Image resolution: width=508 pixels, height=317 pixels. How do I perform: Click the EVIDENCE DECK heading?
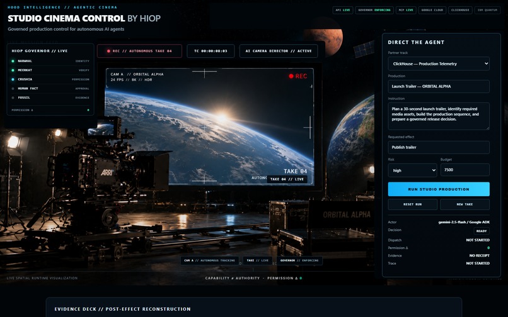(x=122, y=309)
